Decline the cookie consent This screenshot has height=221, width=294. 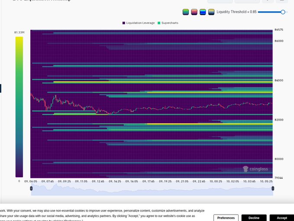pyautogui.click(x=254, y=218)
